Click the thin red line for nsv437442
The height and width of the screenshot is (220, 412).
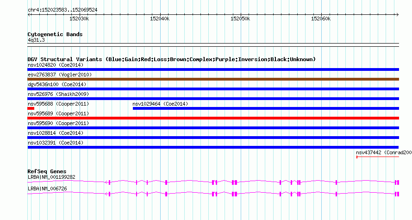pyautogui.click(x=378, y=157)
